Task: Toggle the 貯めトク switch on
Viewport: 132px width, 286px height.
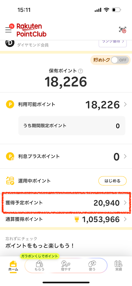Action: click(x=120, y=60)
